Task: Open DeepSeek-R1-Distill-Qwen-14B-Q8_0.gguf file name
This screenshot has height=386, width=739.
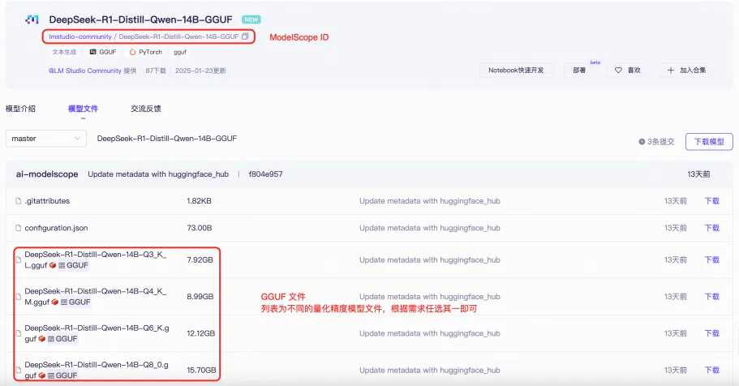Action: [x=97, y=370]
